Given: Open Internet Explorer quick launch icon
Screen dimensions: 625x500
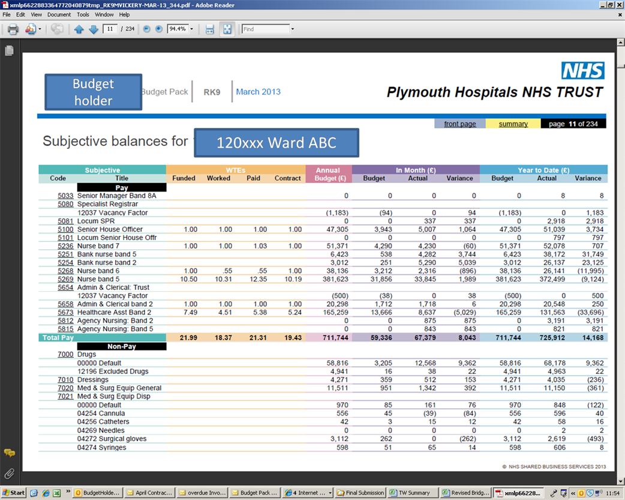Looking at the screenshot, I should coord(46,493).
